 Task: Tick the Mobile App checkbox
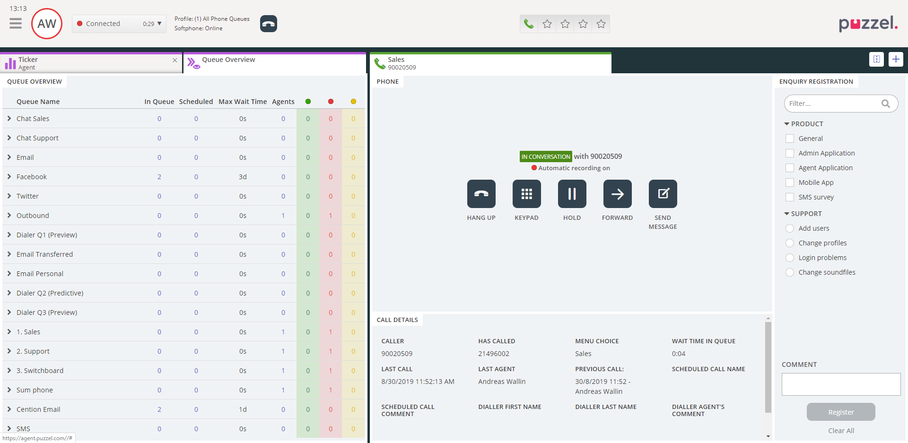coord(790,182)
